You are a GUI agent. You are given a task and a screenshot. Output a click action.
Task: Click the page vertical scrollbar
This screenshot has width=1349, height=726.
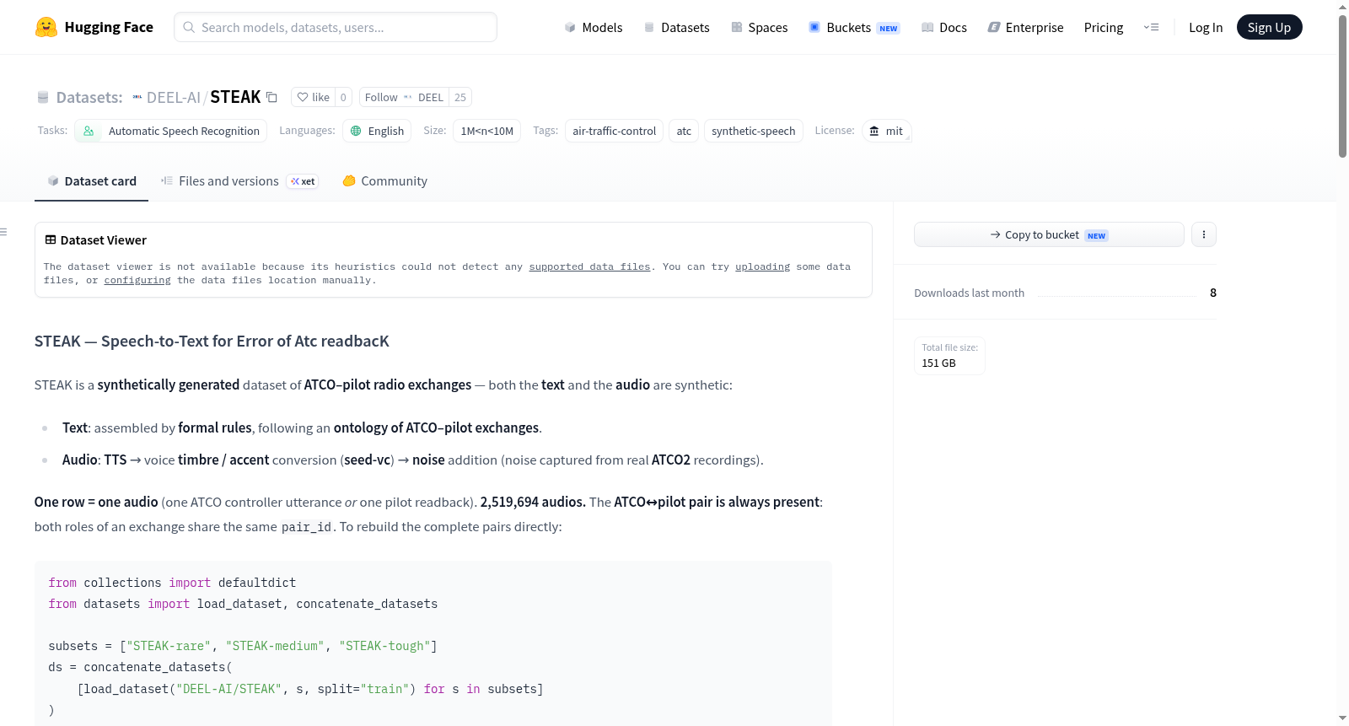(1342, 86)
